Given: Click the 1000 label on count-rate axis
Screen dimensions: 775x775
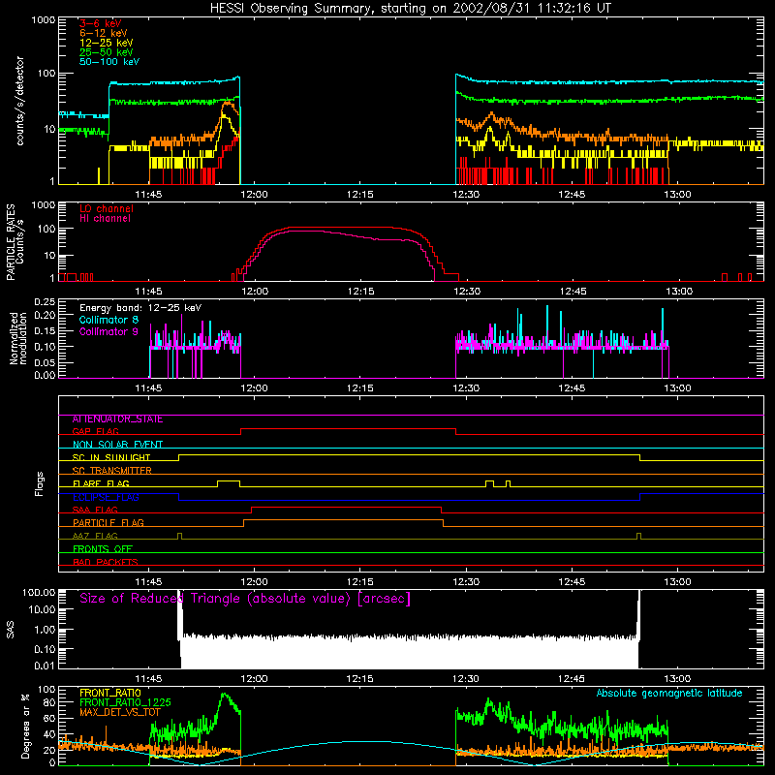Looking at the screenshot, I should click(43, 20).
